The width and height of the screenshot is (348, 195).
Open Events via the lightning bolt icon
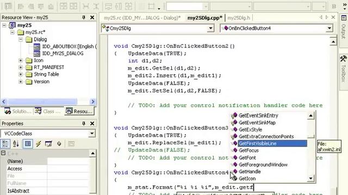click(38, 144)
